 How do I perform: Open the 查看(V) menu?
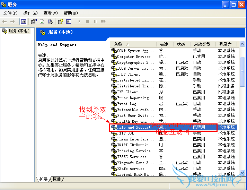pos(51,13)
